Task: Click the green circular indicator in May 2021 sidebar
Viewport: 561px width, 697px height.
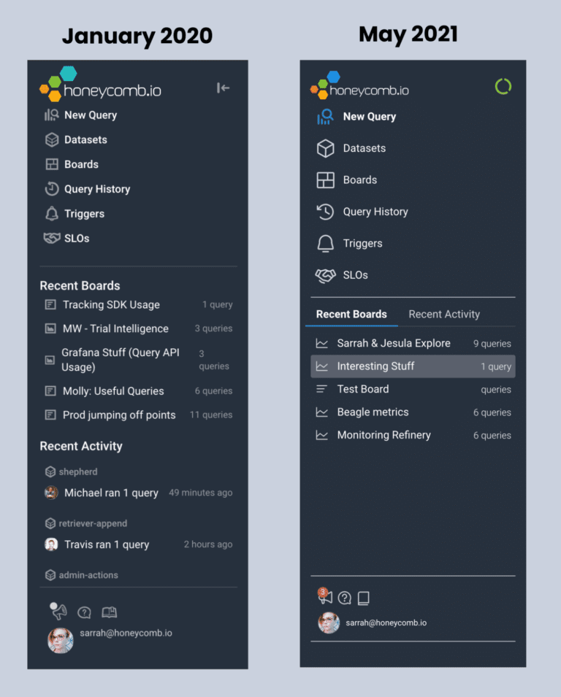Action: tap(503, 87)
